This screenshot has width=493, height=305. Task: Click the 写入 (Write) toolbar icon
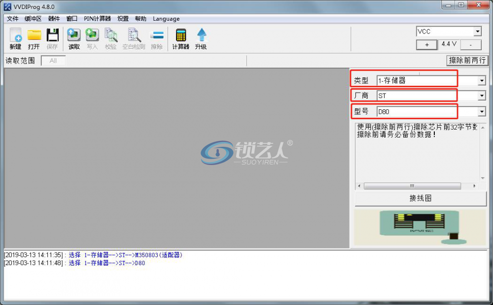coord(92,38)
